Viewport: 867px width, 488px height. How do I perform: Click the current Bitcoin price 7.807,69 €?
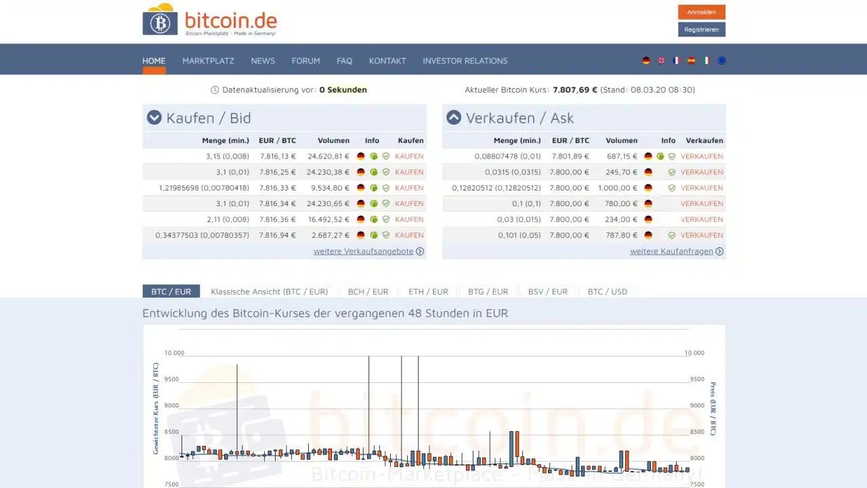tap(575, 89)
